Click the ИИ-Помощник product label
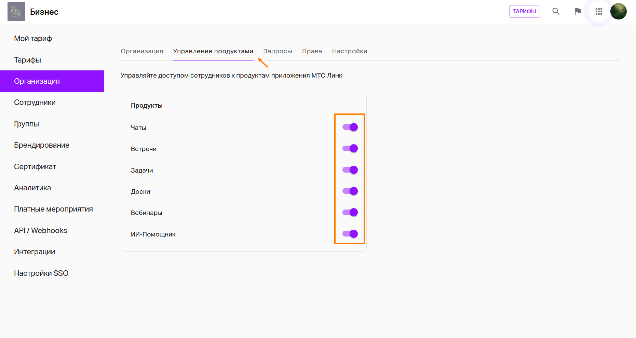The image size is (636, 338). tap(153, 234)
